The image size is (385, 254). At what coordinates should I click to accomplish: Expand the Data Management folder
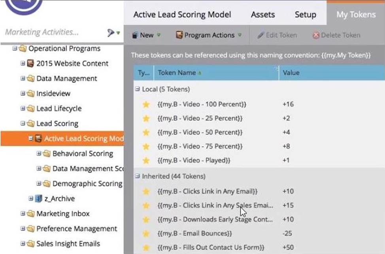coord(23,78)
